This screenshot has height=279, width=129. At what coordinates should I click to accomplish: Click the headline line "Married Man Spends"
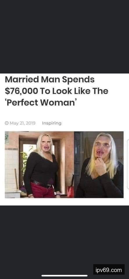[x=50, y=80]
